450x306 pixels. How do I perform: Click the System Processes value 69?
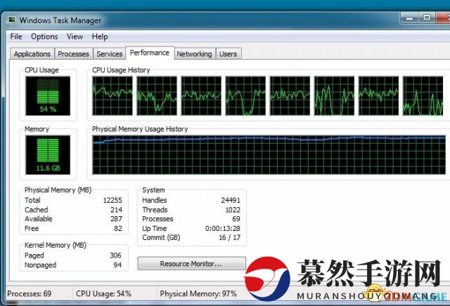coord(236,219)
